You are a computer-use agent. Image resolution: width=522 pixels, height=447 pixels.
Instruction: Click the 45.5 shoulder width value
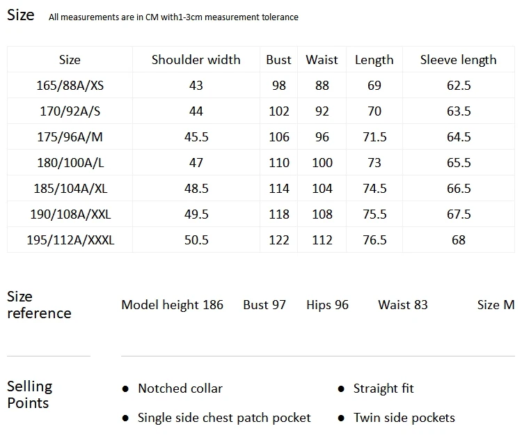[x=196, y=137]
